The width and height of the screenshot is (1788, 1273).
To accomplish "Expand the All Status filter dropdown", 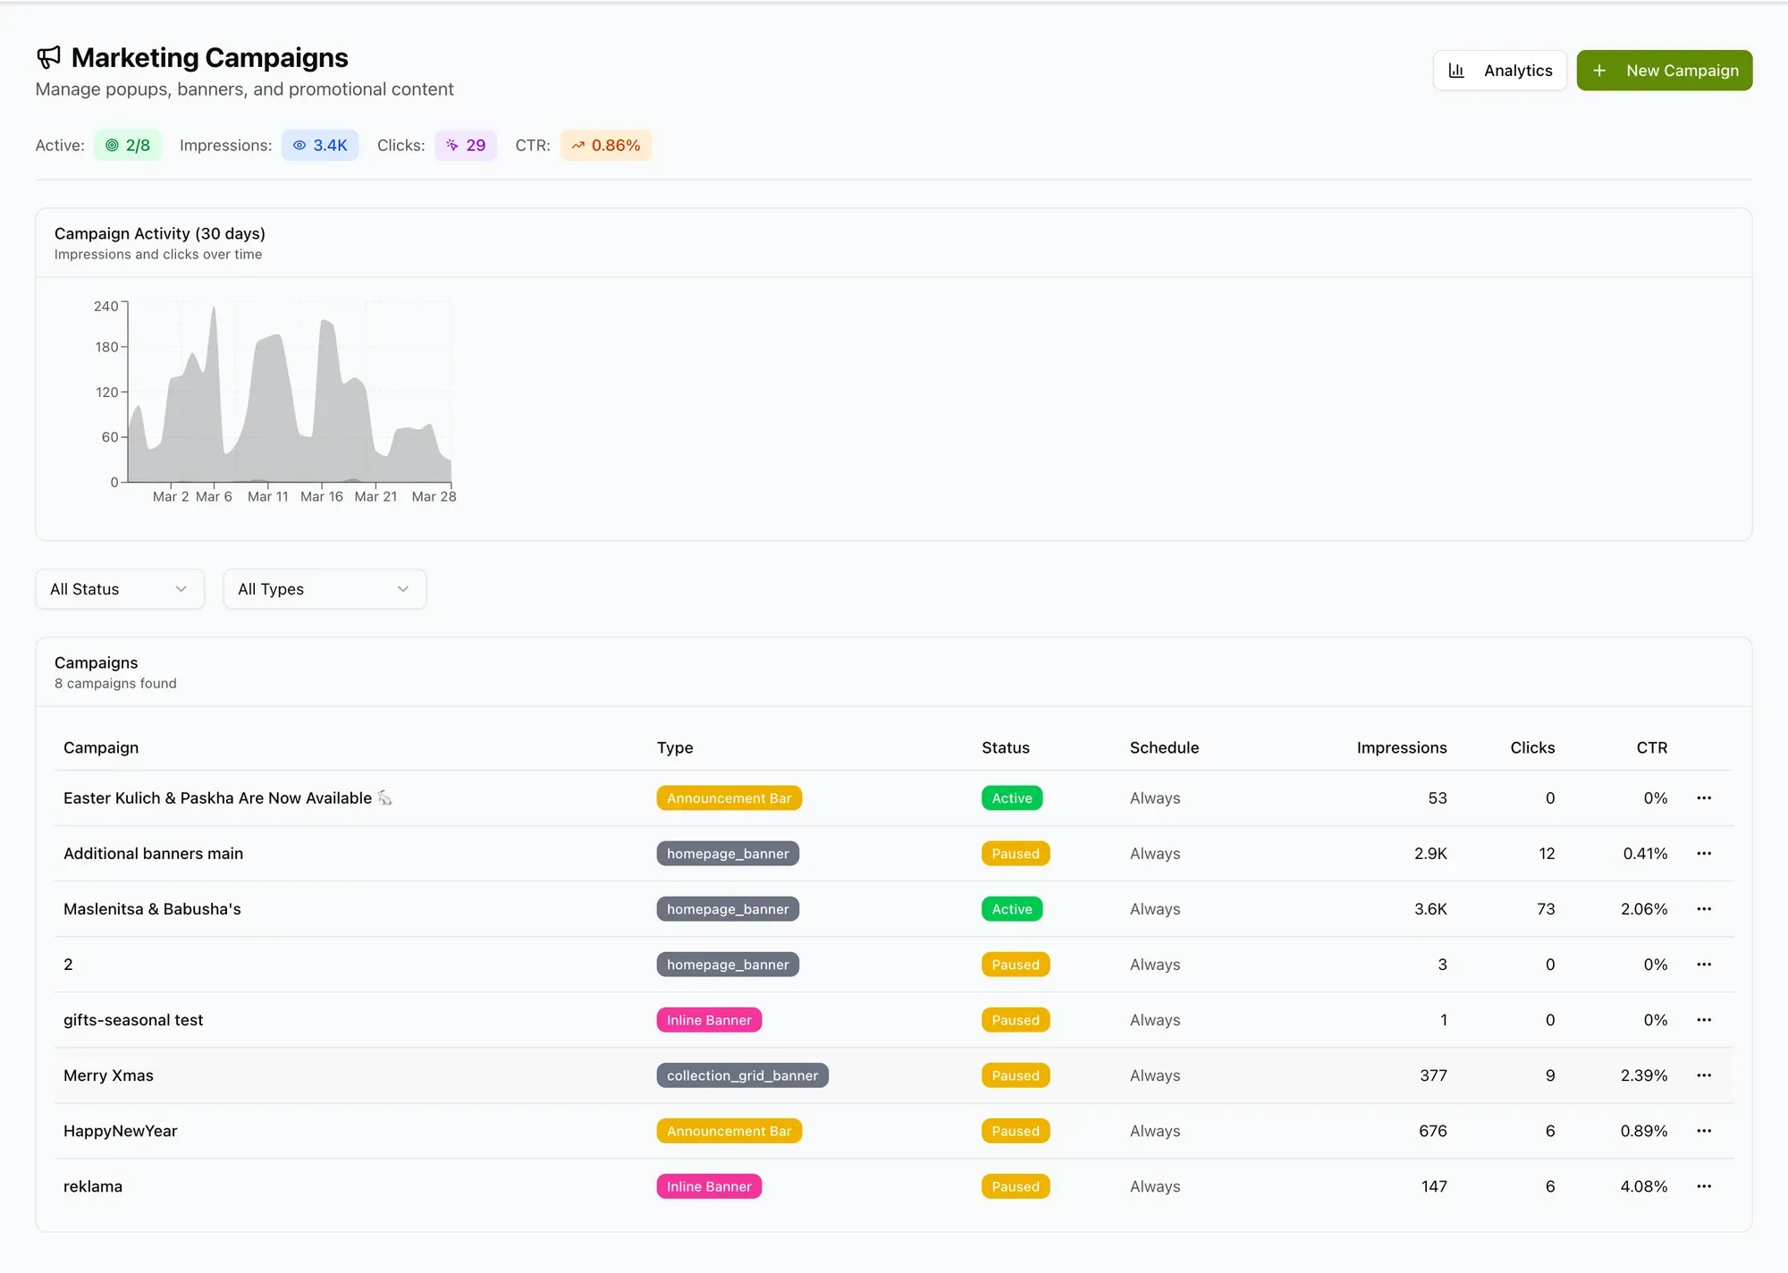I will pyautogui.click(x=120, y=589).
